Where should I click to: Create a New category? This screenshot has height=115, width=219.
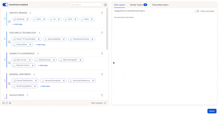99,103
